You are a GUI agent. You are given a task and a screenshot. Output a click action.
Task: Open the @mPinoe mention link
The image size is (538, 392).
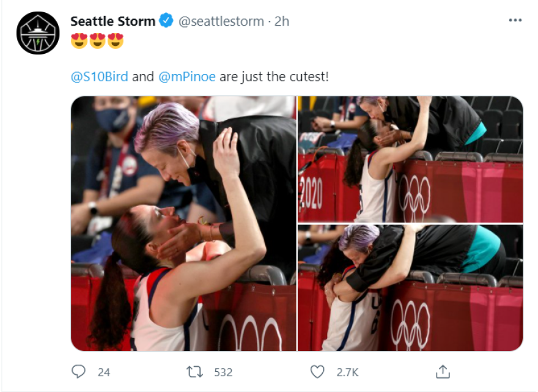click(187, 76)
